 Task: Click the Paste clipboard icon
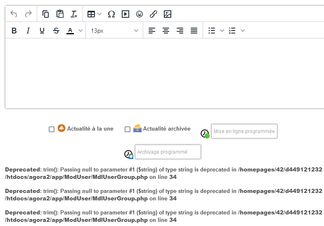coord(60,14)
